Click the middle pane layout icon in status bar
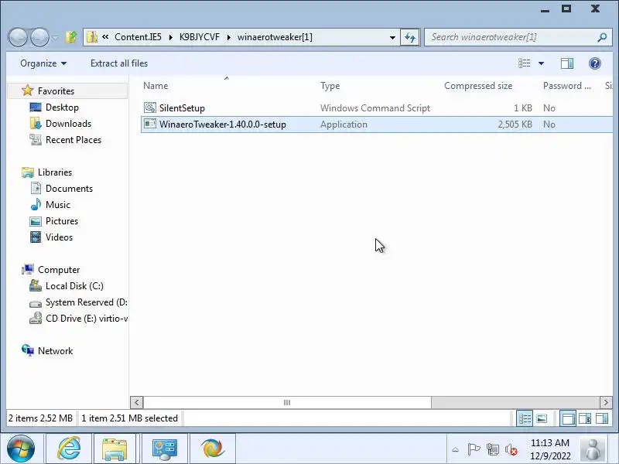The width and height of the screenshot is (619, 464). (x=585, y=418)
